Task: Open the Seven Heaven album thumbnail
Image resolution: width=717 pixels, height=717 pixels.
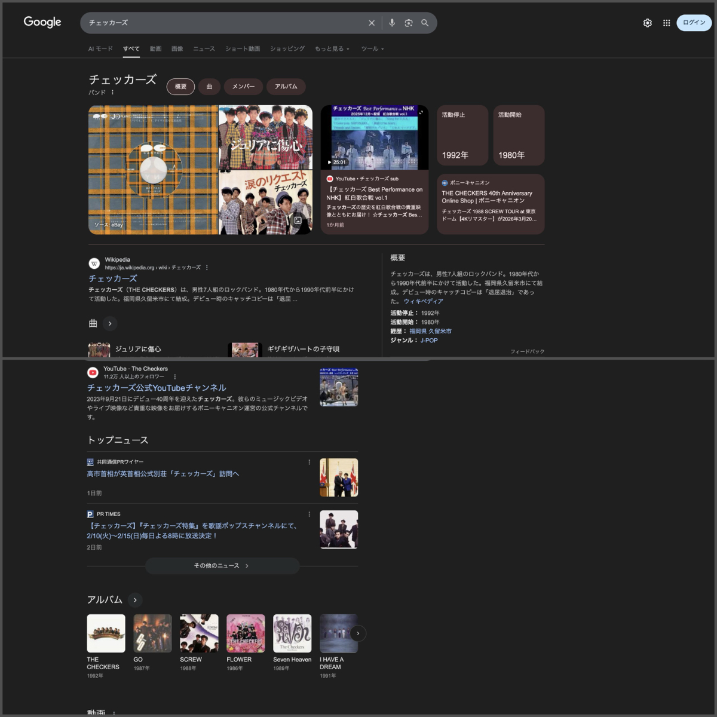Action: coord(292,633)
